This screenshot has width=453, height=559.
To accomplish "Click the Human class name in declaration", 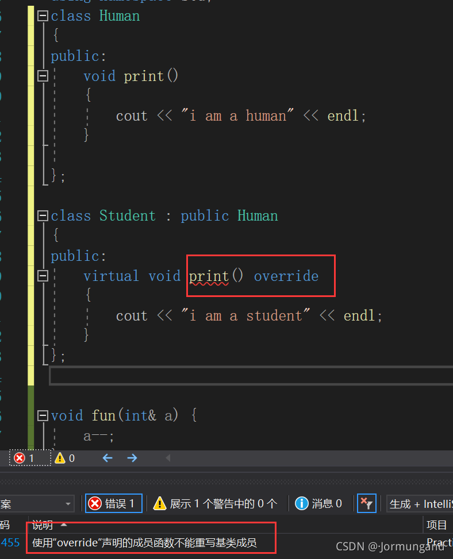I will point(120,16).
